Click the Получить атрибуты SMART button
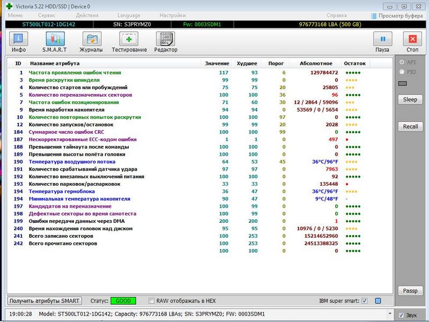Screen dimensions: 429x322 pyautogui.click(x=45, y=301)
